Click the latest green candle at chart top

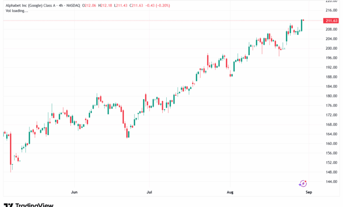(302, 25)
